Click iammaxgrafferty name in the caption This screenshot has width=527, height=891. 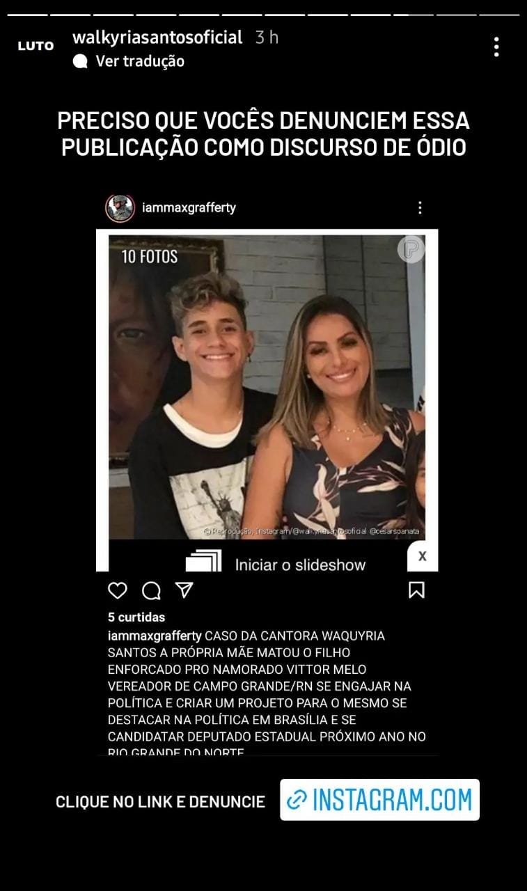tap(155, 636)
